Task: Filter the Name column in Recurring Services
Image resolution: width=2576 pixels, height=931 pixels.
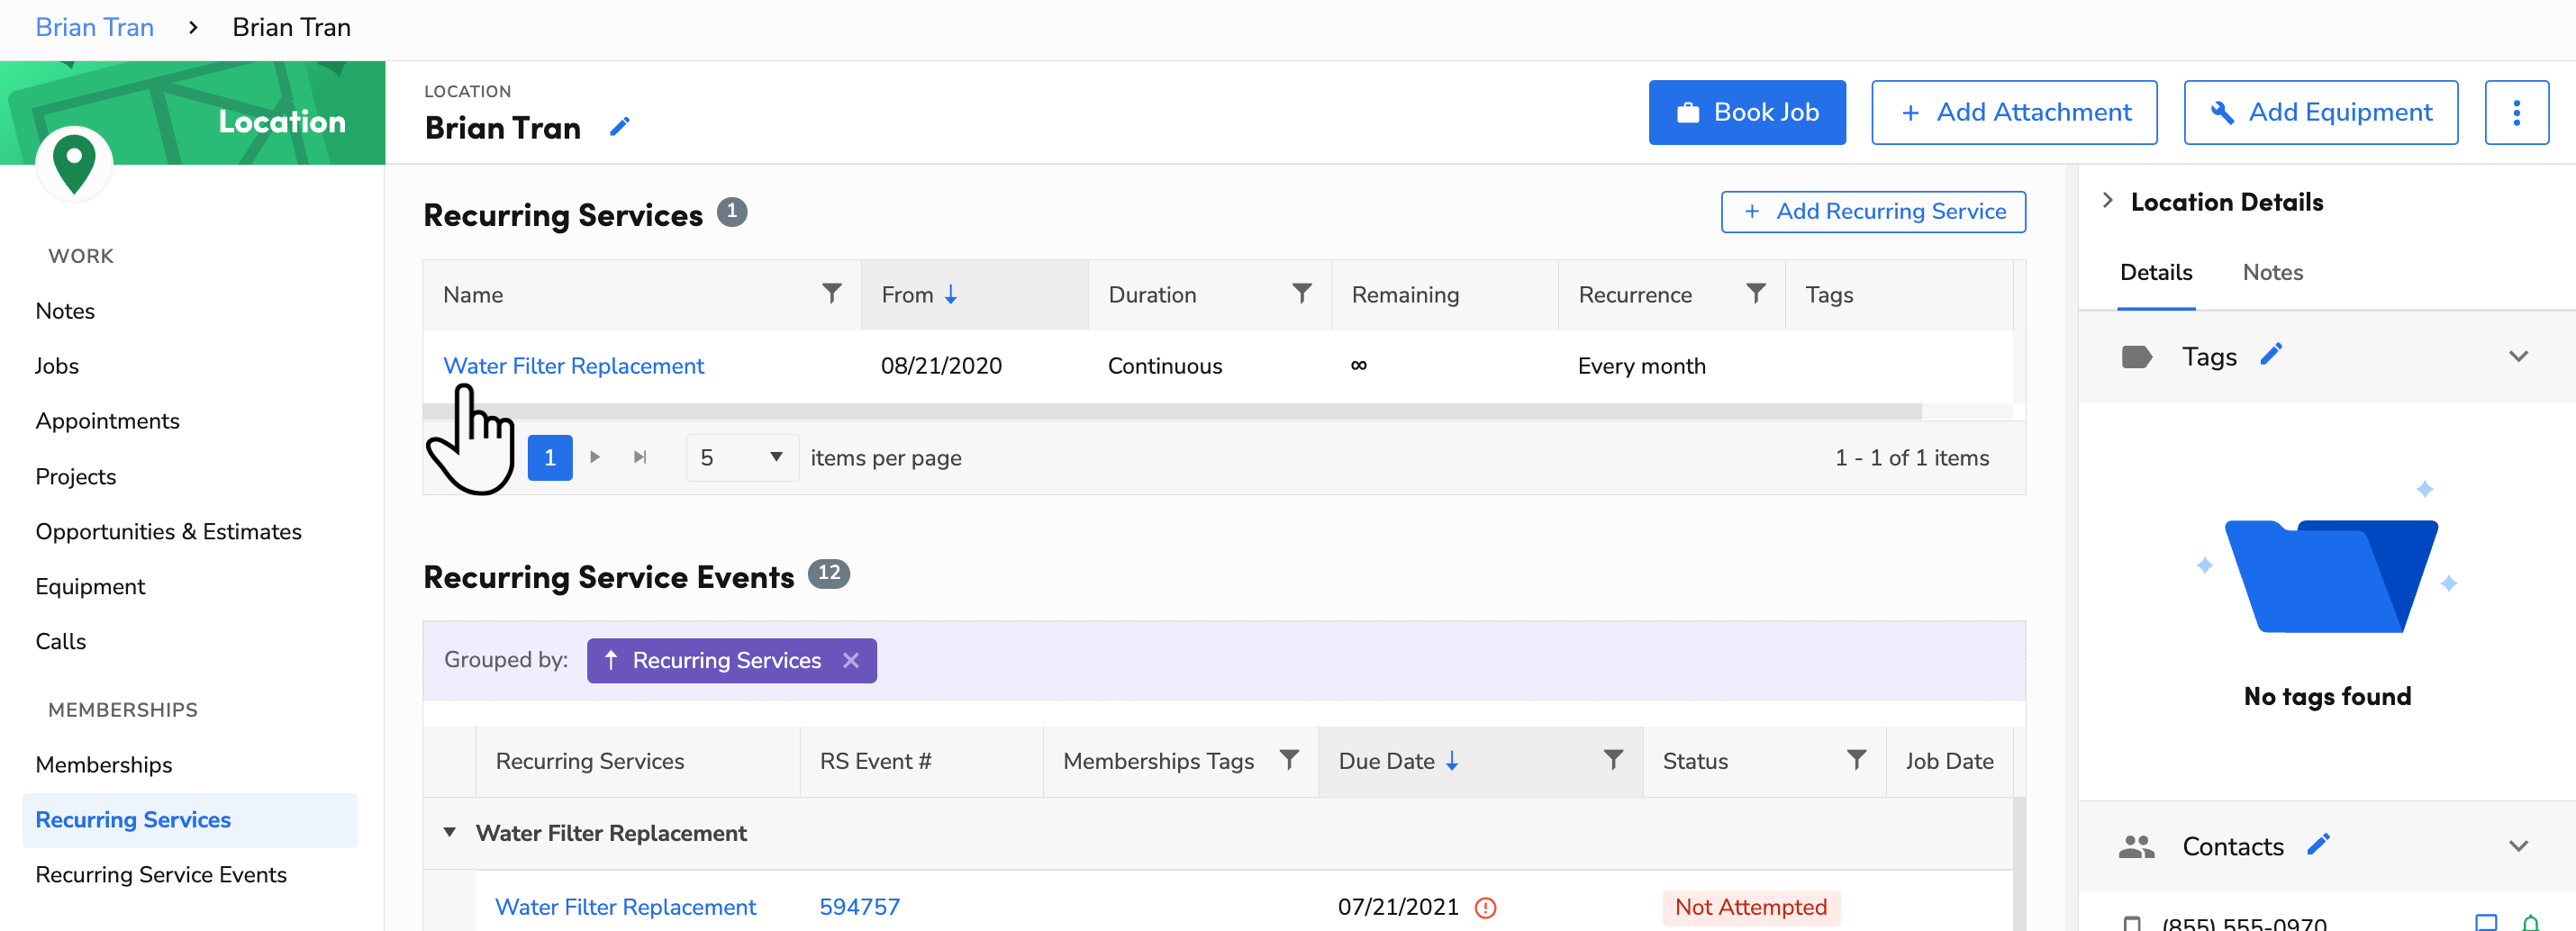Action: click(x=831, y=294)
